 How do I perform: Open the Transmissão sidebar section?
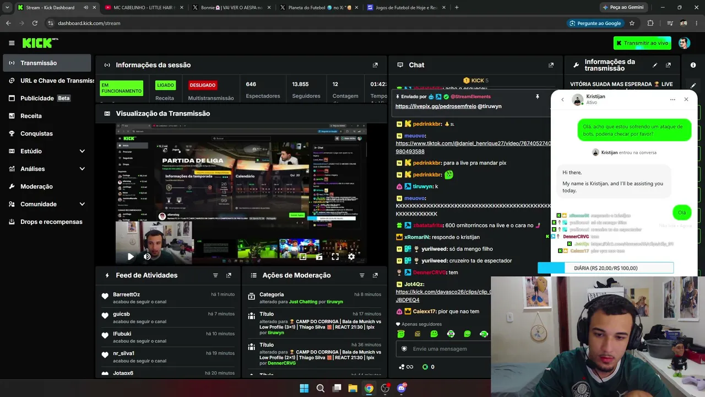tap(46, 63)
